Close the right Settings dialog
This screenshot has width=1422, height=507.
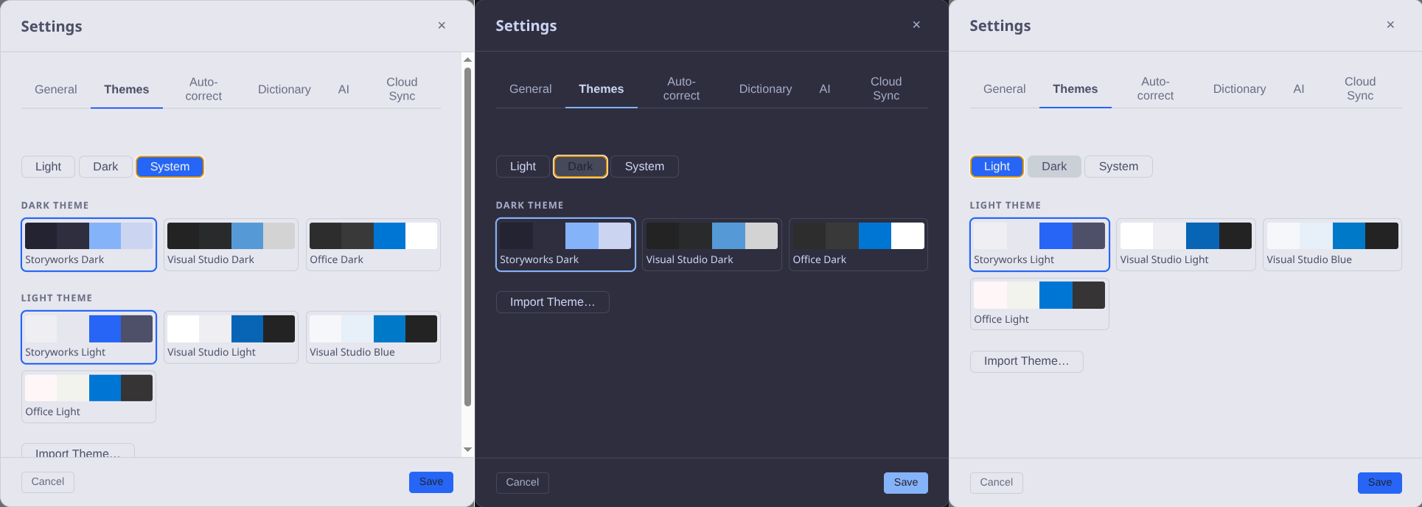pyautogui.click(x=1390, y=25)
